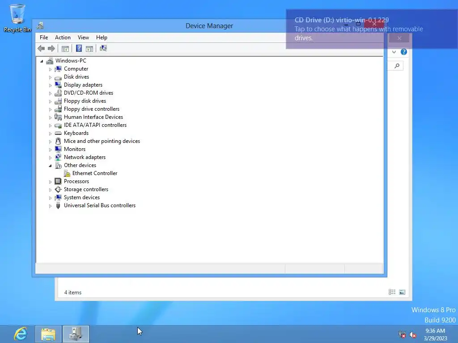458x343 pixels.
Task: Click the Network adapters category icon
Action: (58, 157)
